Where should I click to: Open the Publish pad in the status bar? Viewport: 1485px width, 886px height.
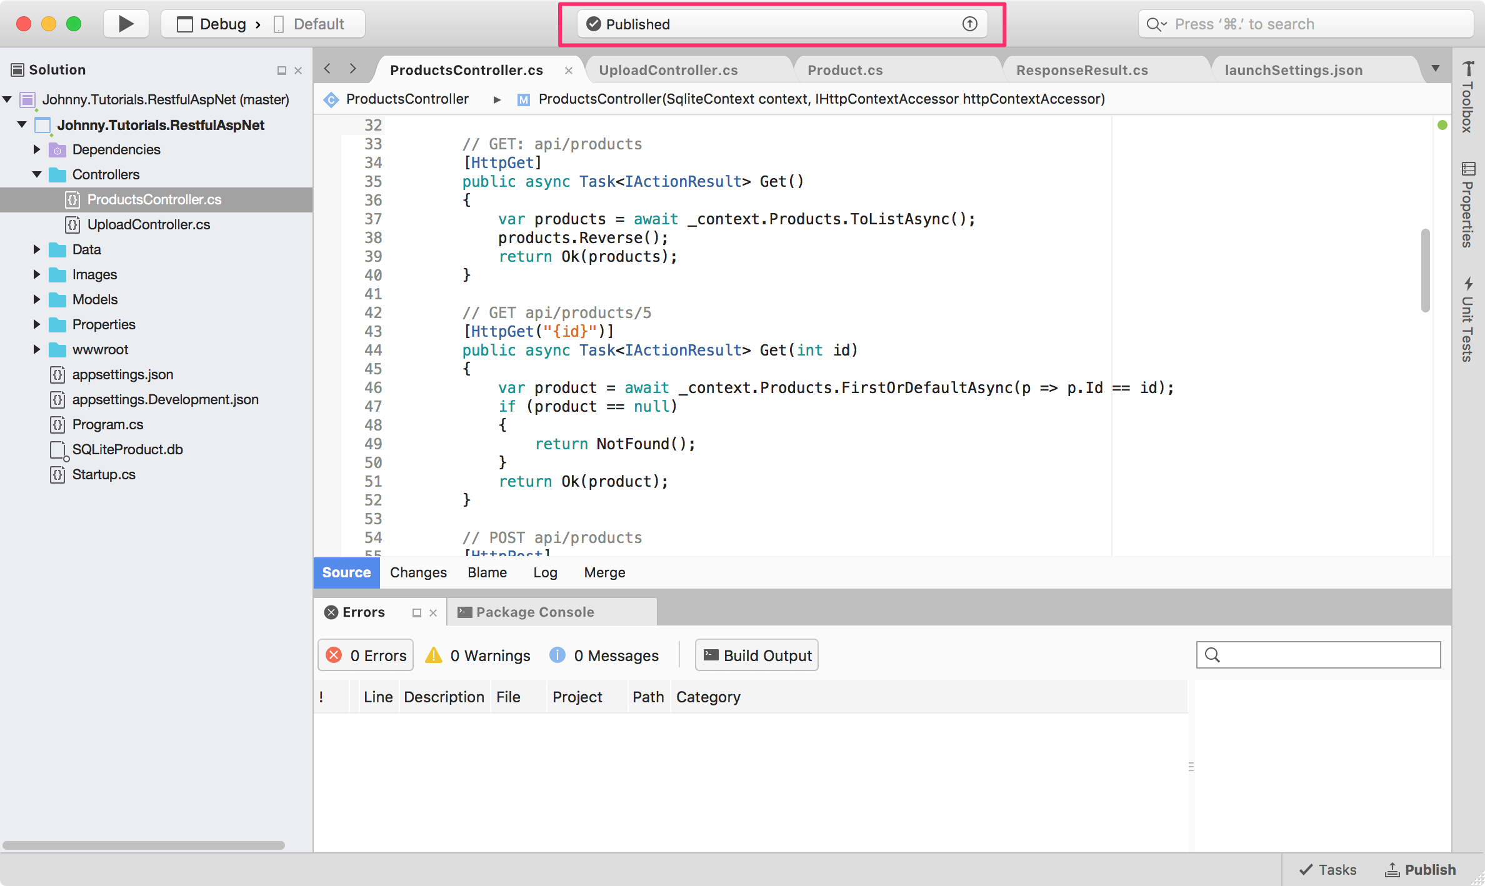point(1421,870)
